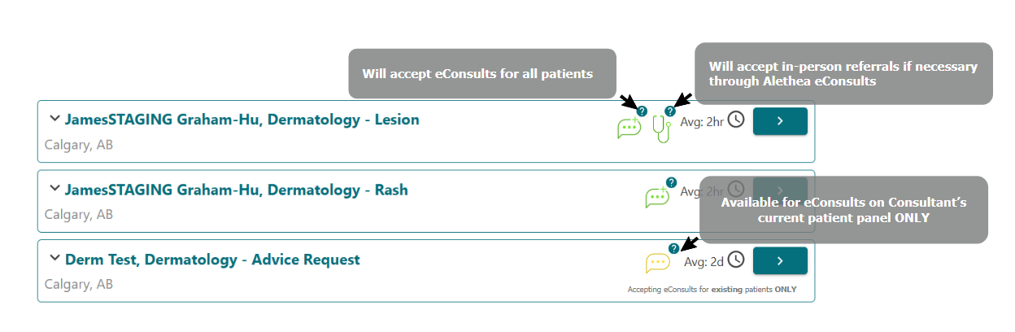1015x332 pixels.
Task: Click the yellow eConsult chat icon for Derm Test
Action: 657,263
